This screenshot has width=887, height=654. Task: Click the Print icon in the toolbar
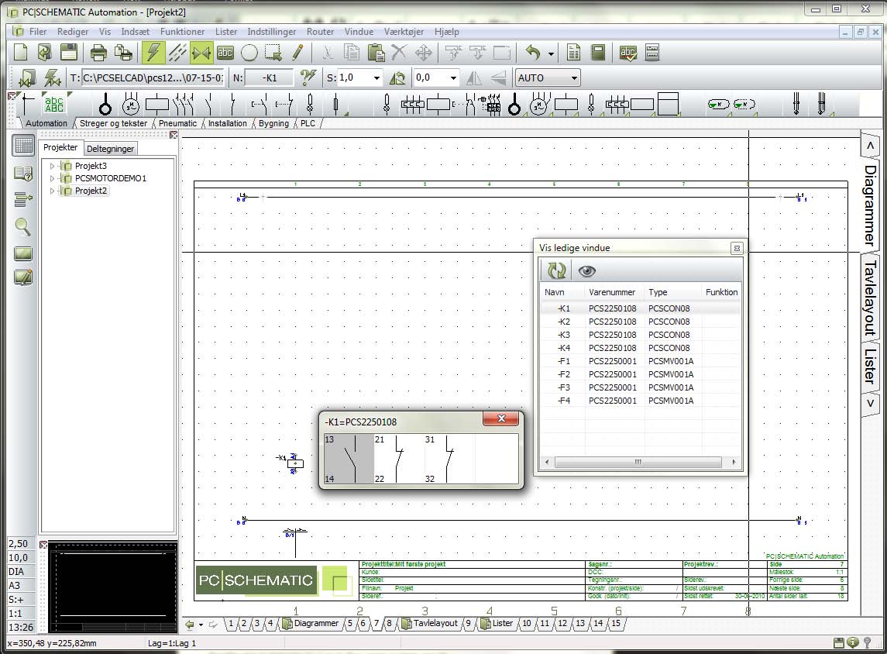pyautogui.click(x=98, y=53)
